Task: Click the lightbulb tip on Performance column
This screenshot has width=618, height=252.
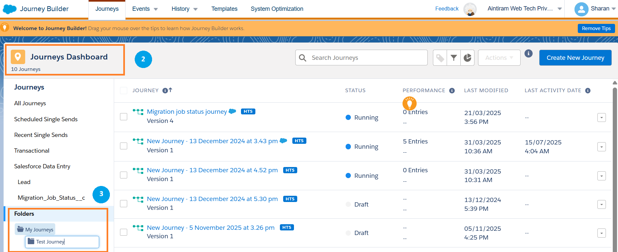Action: [x=409, y=103]
